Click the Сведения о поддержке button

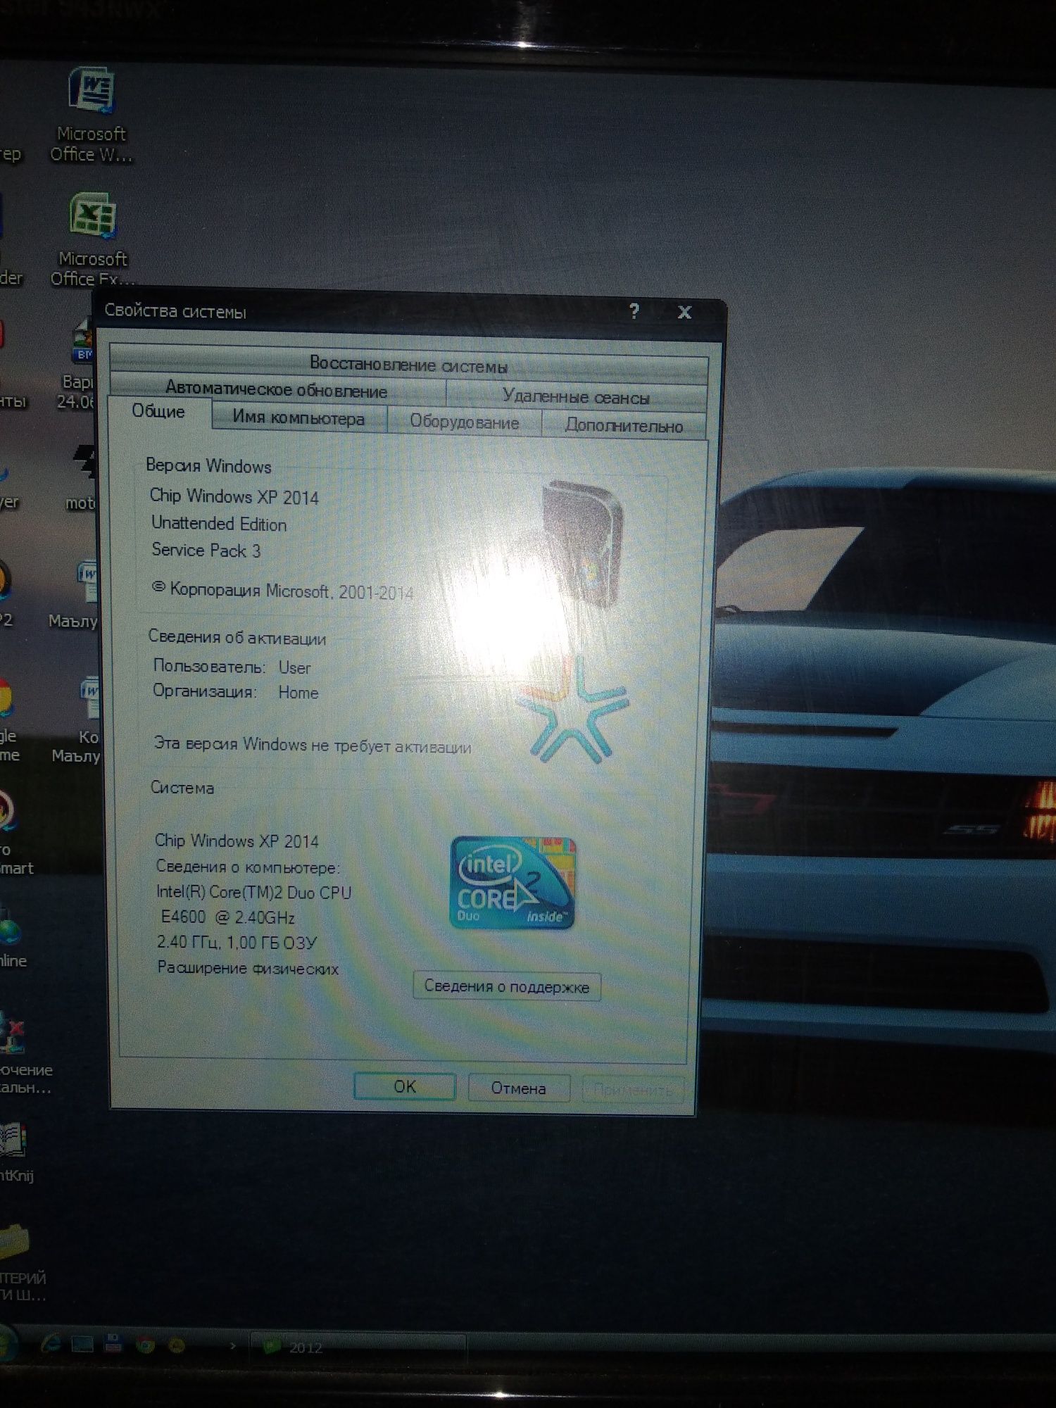point(507,986)
